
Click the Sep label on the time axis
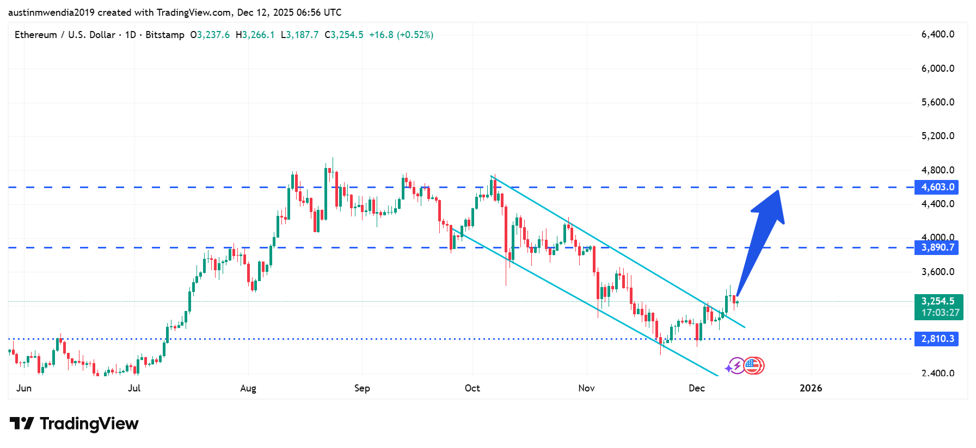click(362, 388)
